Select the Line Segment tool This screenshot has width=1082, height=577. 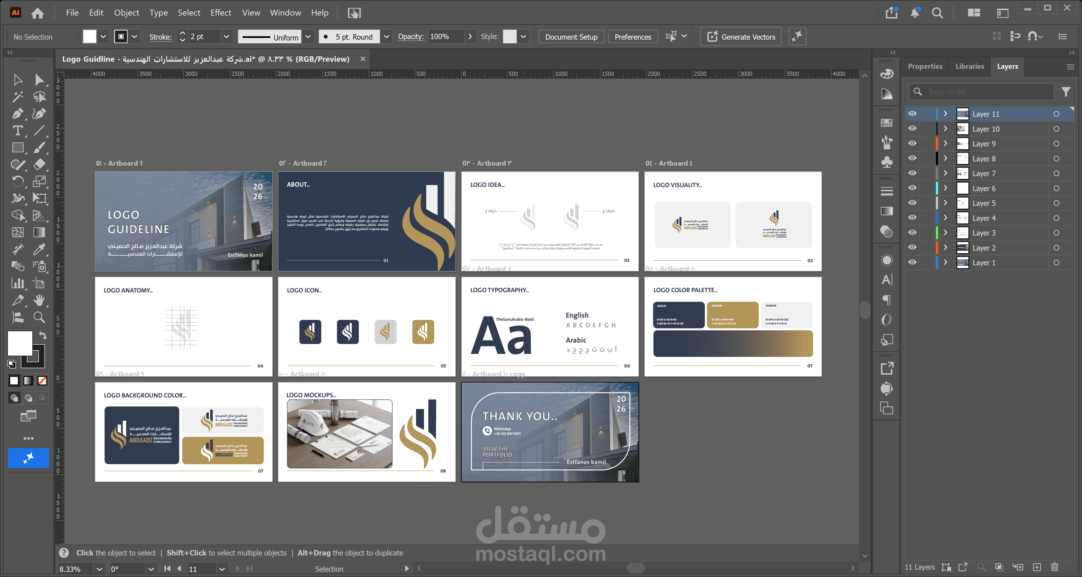[39, 131]
